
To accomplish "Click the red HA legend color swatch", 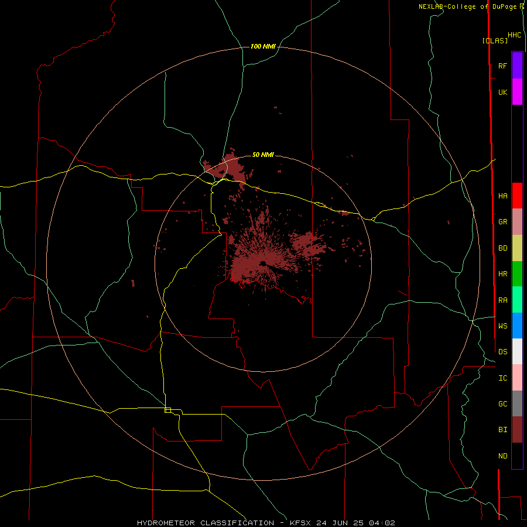I will [517, 196].
